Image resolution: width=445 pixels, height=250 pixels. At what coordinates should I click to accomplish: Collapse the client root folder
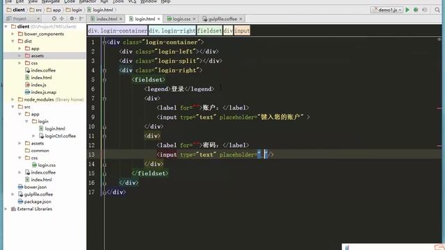coord(6,26)
